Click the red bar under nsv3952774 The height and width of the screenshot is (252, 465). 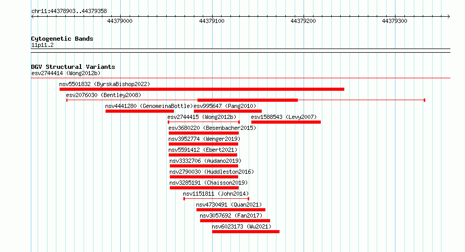(x=203, y=144)
